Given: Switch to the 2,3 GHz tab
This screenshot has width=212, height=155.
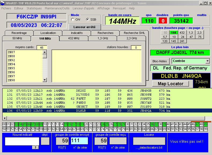Looking at the screenshot, I should click(132, 38).
